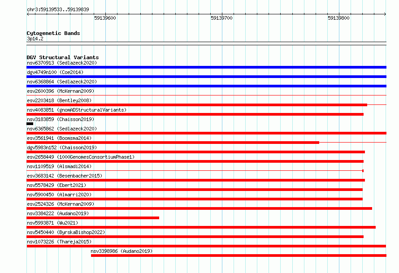Click ruler position 59139600
The height and width of the screenshot is (273, 399).
105,18
